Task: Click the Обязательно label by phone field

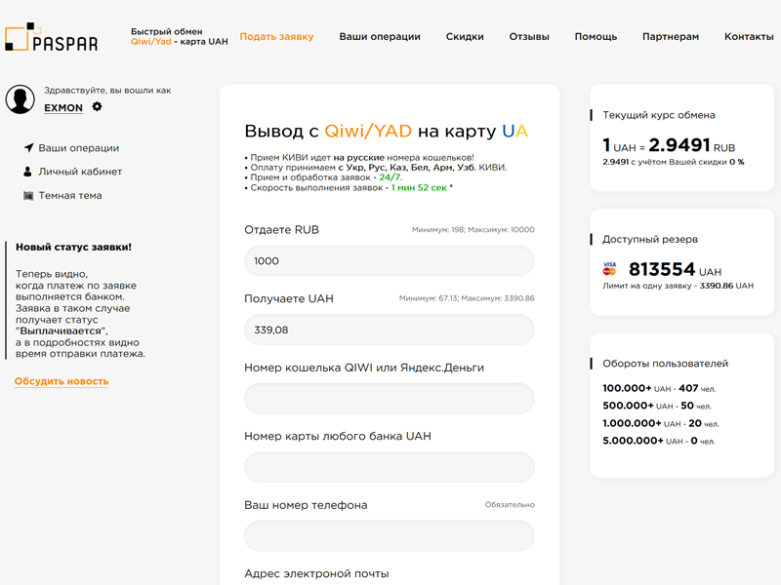Action: [510, 505]
